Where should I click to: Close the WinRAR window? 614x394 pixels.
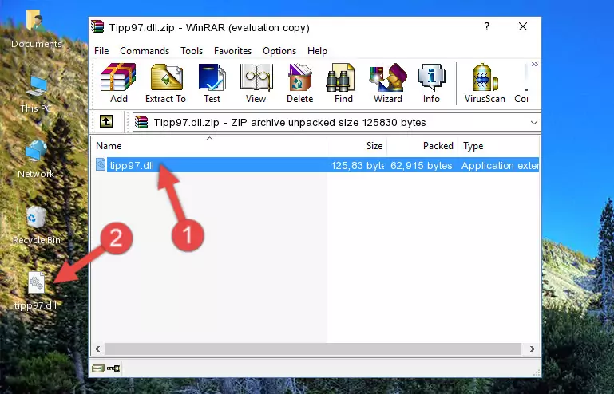pos(523,26)
